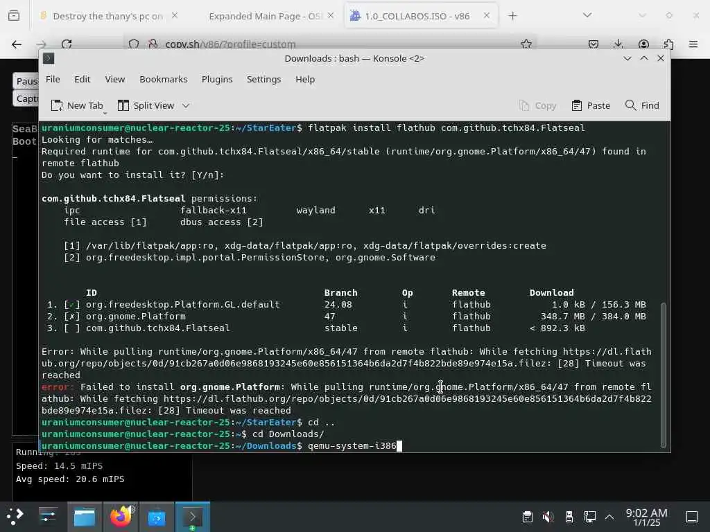
Task: Click the Firefox account icon
Action: (x=643, y=44)
